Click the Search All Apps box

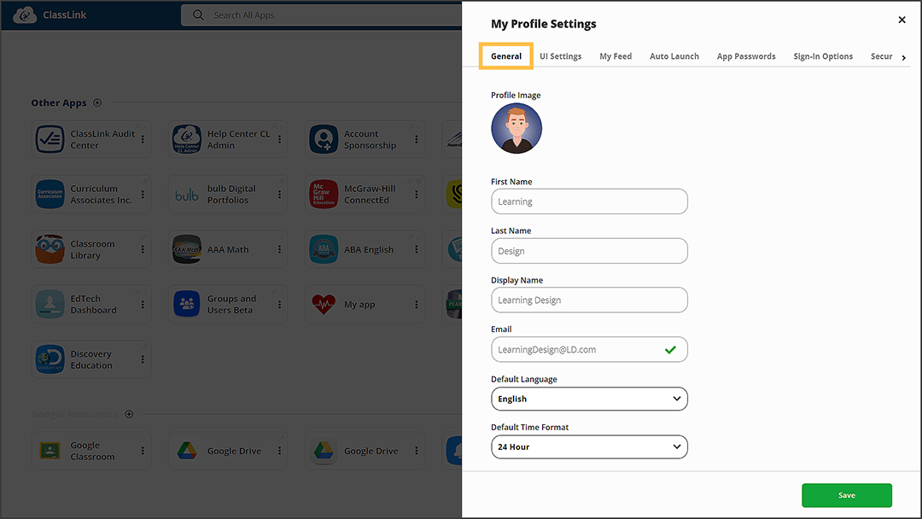(x=322, y=15)
